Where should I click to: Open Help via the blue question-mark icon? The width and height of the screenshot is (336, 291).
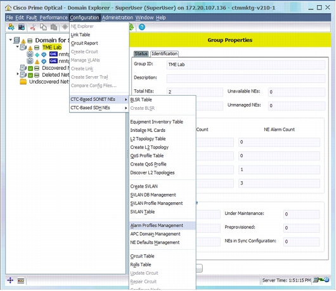pyautogui.click(x=142, y=27)
